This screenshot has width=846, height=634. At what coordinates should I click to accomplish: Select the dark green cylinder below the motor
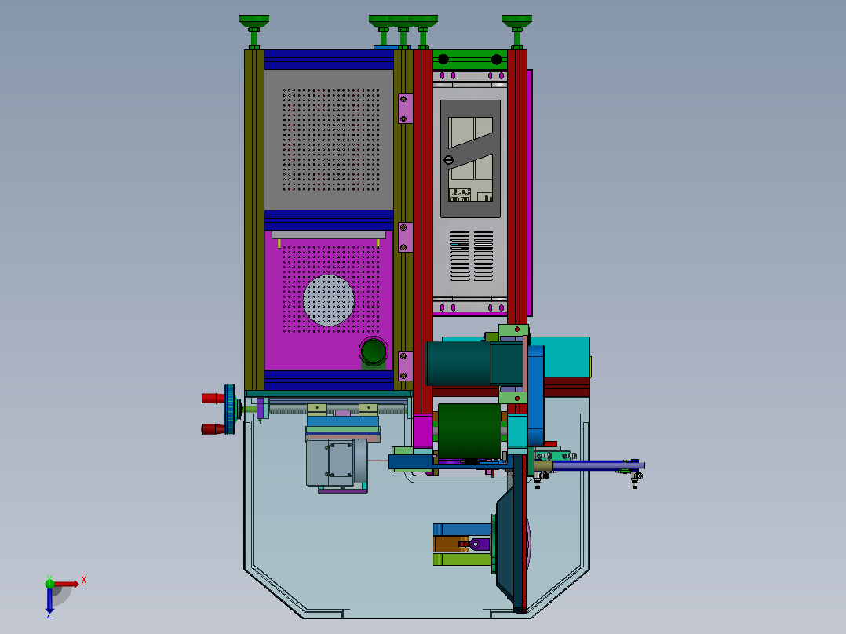pos(469,431)
